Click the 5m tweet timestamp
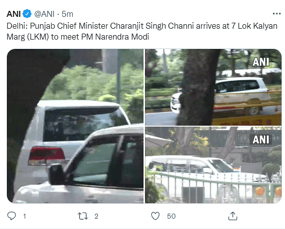Screen dimensions: 285x229 (67, 14)
